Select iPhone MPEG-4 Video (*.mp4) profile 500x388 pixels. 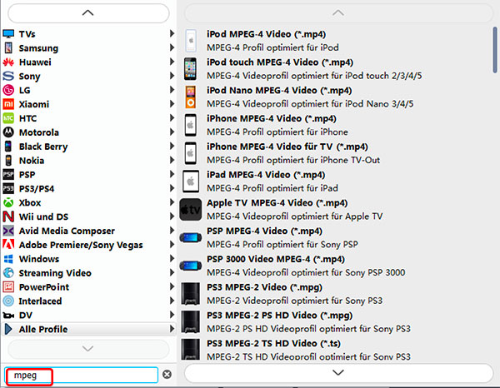coord(336,125)
